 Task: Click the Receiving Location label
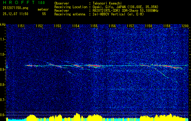(71, 7)
